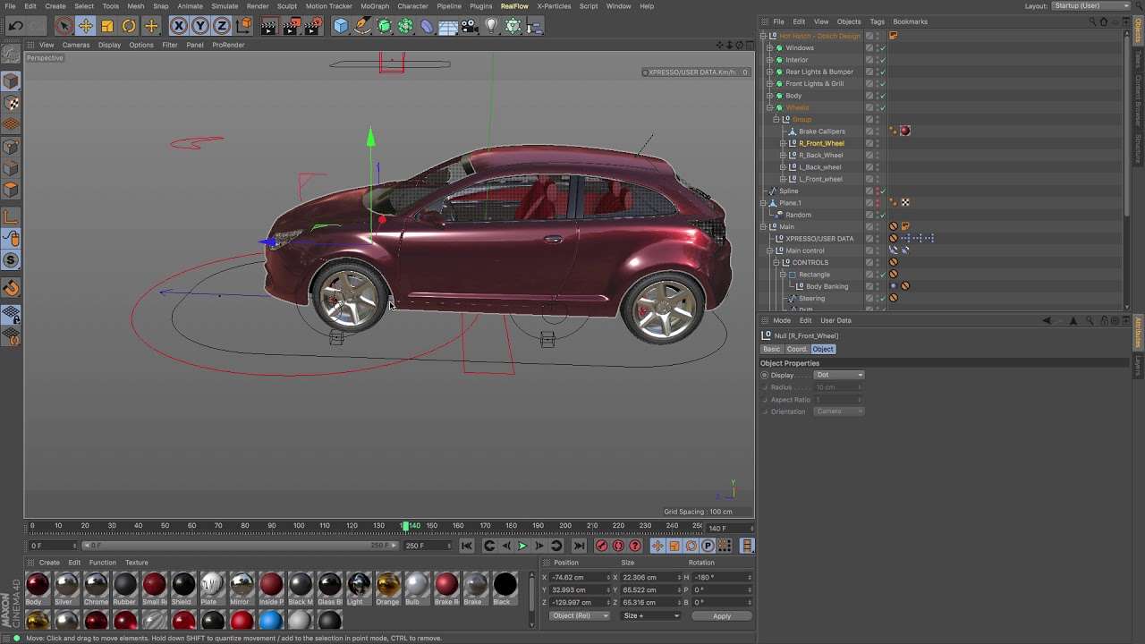Image resolution: width=1145 pixels, height=644 pixels.
Task: Expand the Body object in hierarchy
Action: pyautogui.click(x=769, y=96)
